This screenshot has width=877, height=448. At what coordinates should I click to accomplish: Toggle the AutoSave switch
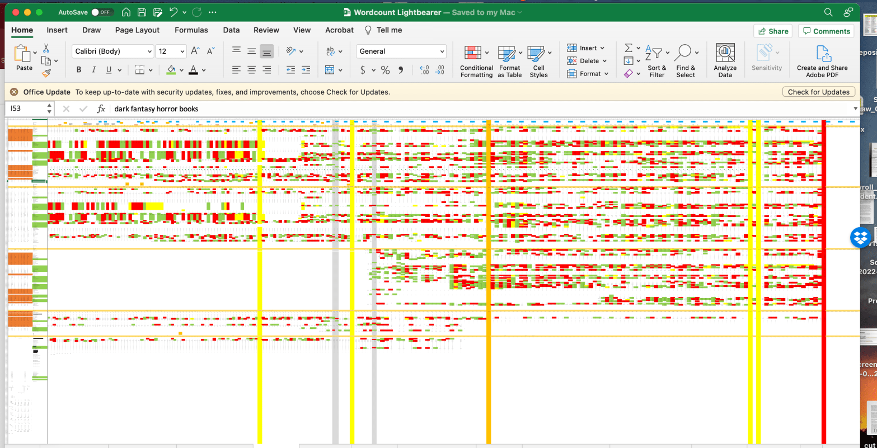point(102,12)
